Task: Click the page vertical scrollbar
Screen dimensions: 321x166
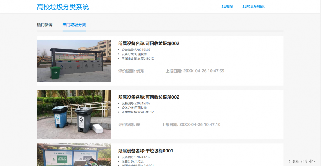Action: pos(320,42)
